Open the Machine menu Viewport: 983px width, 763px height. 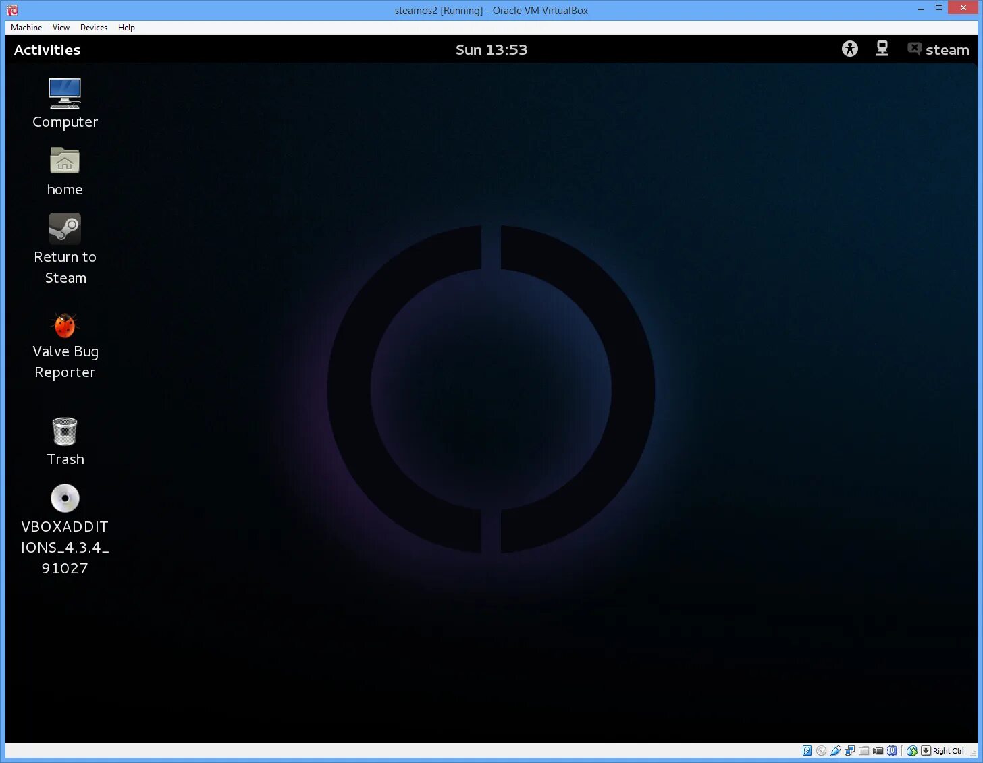(26, 28)
